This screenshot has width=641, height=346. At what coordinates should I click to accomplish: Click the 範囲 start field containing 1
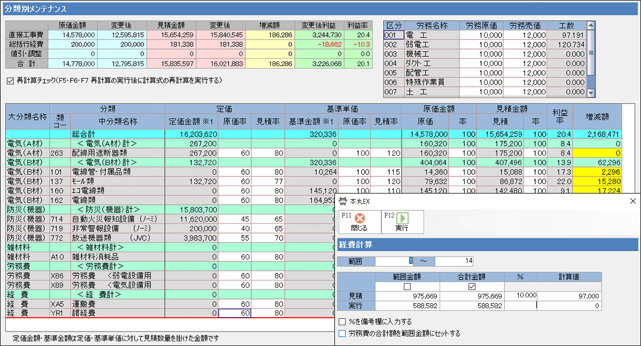pyautogui.click(x=394, y=261)
